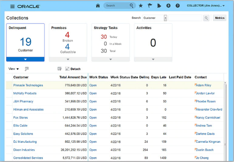This screenshot has width=234, height=162.
Task: Click the Detach table icon
Action: pyautogui.click(x=67, y=69)
